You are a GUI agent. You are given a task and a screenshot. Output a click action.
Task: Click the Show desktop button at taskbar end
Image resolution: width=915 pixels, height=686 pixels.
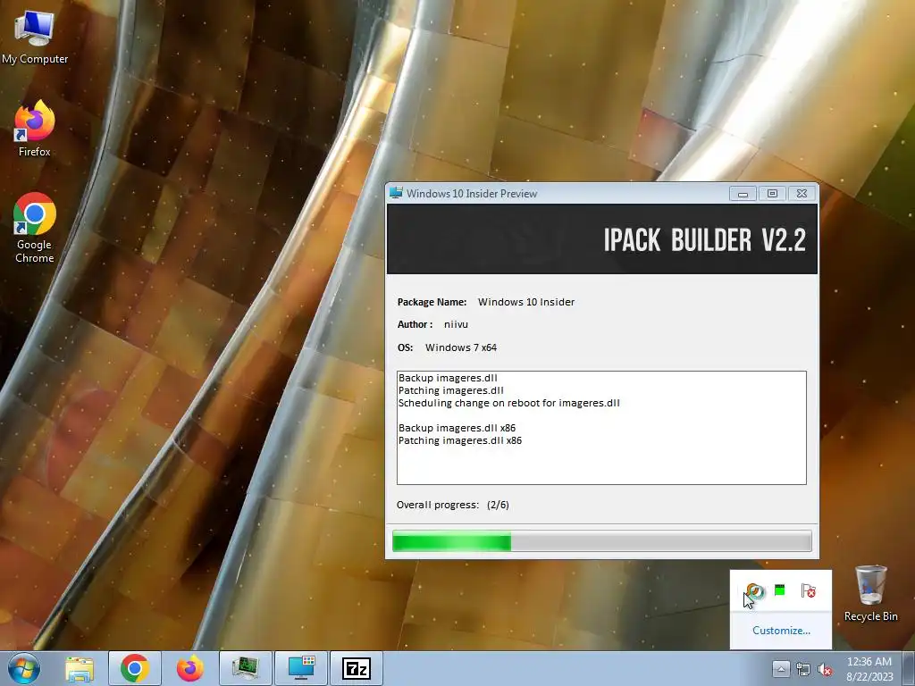point(909,668)
